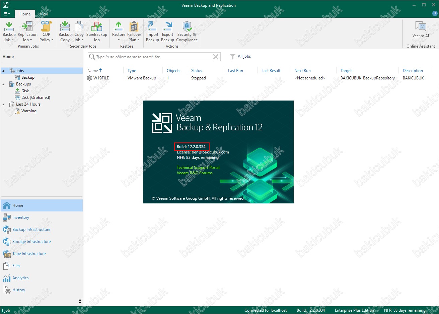Click the search box for object names

(x=154, y=57)
